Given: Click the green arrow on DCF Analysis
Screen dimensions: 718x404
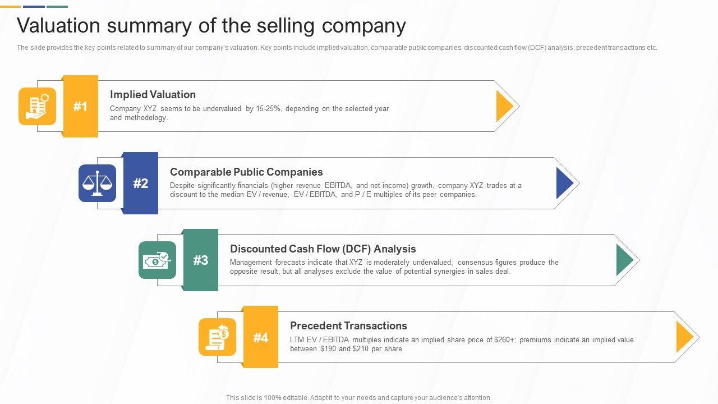Looking at the screenshot, I should tap(624, 260).
